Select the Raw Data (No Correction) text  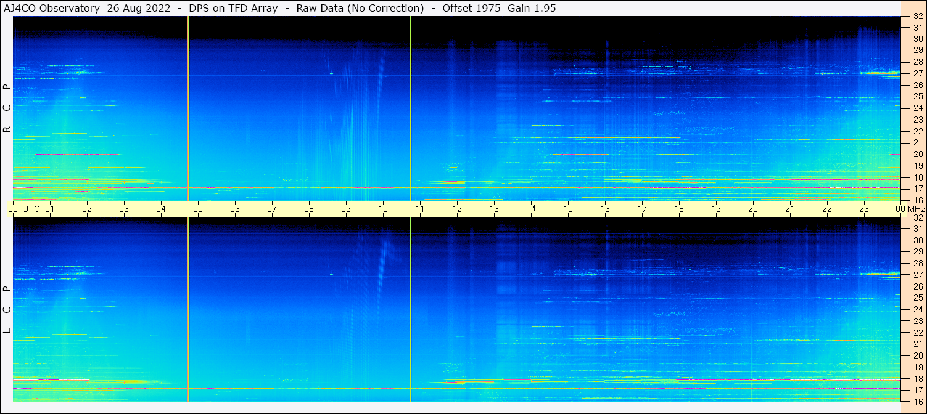coord(360,8)
